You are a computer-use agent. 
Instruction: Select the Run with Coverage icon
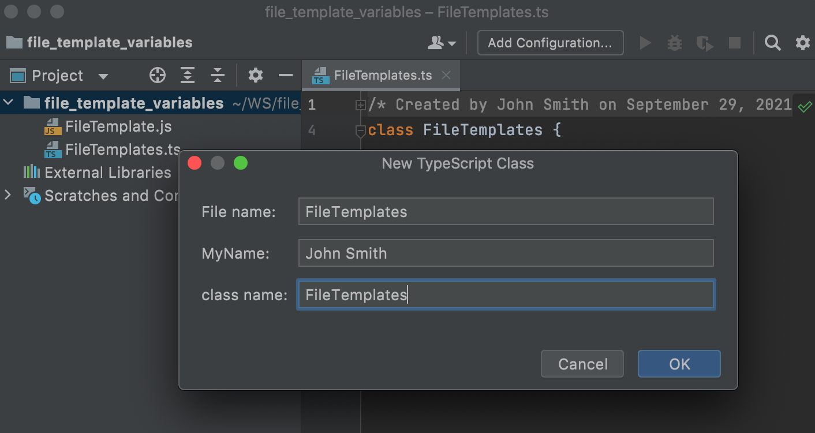point(705,43)
